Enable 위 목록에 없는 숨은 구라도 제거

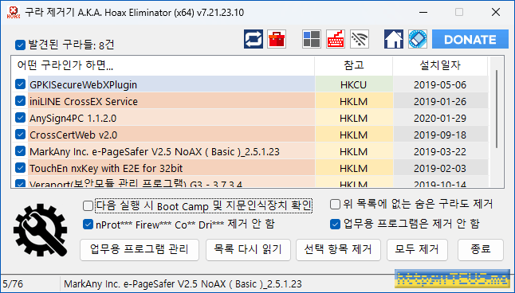335,205
